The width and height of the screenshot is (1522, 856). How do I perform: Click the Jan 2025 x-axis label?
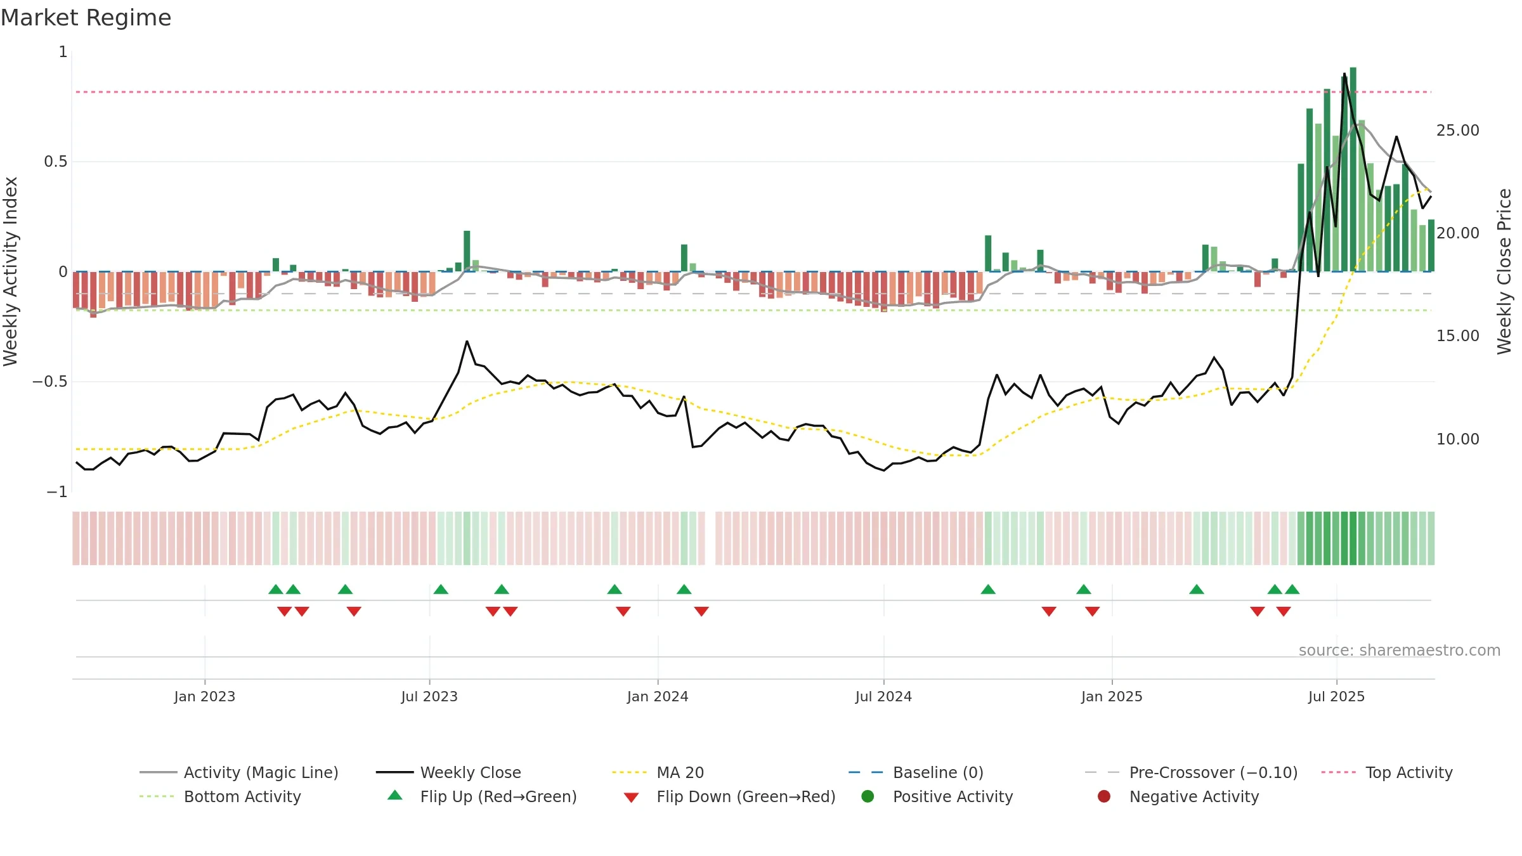click(x=1112, y=696)
